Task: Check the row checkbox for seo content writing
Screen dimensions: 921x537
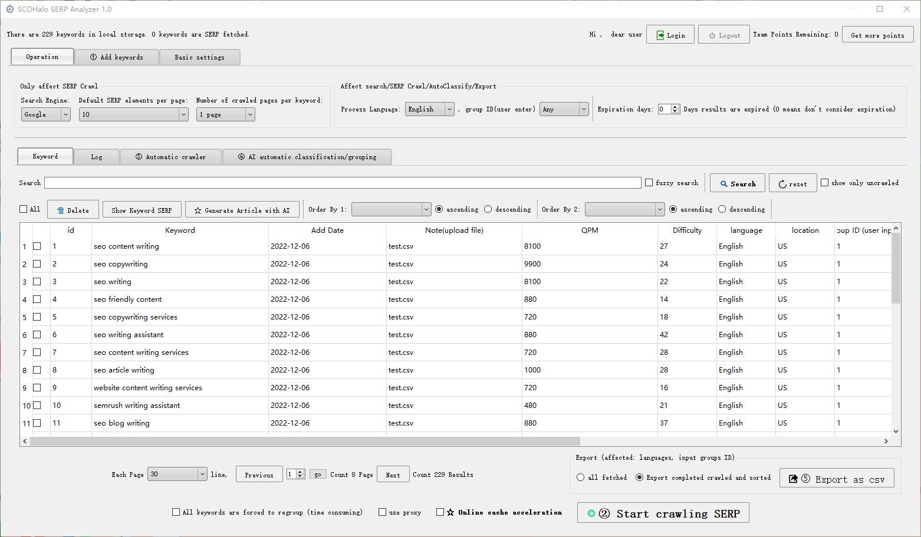Action: 37,246
